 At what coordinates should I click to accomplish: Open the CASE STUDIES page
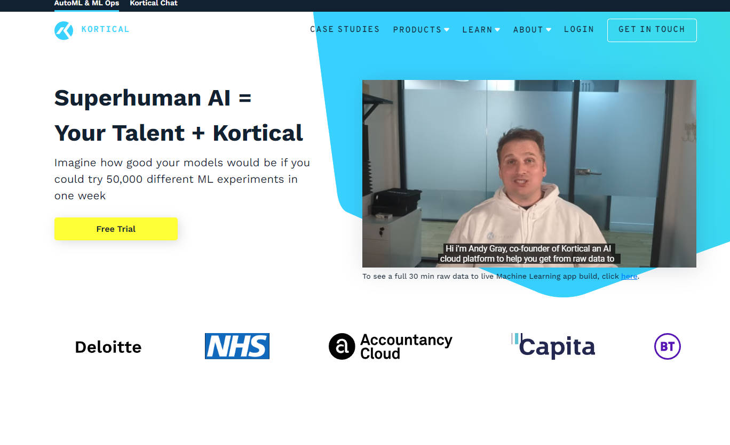[x=345, y=30]
